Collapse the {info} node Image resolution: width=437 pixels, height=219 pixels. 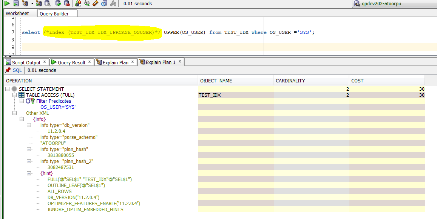click(x=22, y=119)
